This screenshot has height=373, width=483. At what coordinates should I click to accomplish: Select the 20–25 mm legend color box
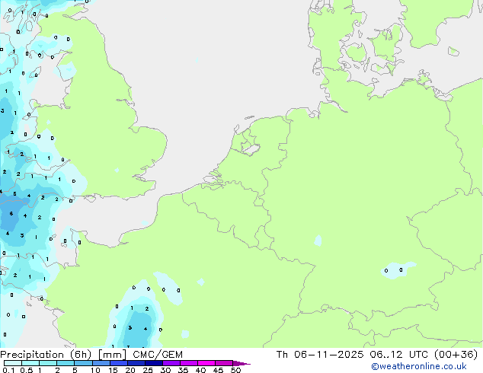[136, 363]
